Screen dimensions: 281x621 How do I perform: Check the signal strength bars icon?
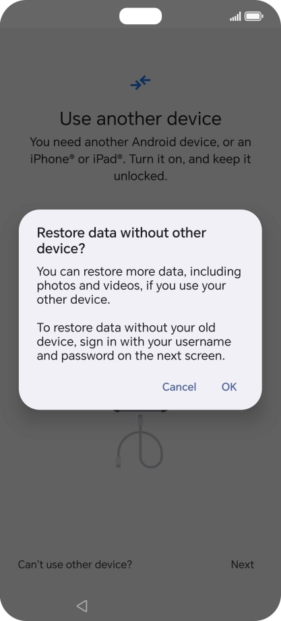(235, 17)
